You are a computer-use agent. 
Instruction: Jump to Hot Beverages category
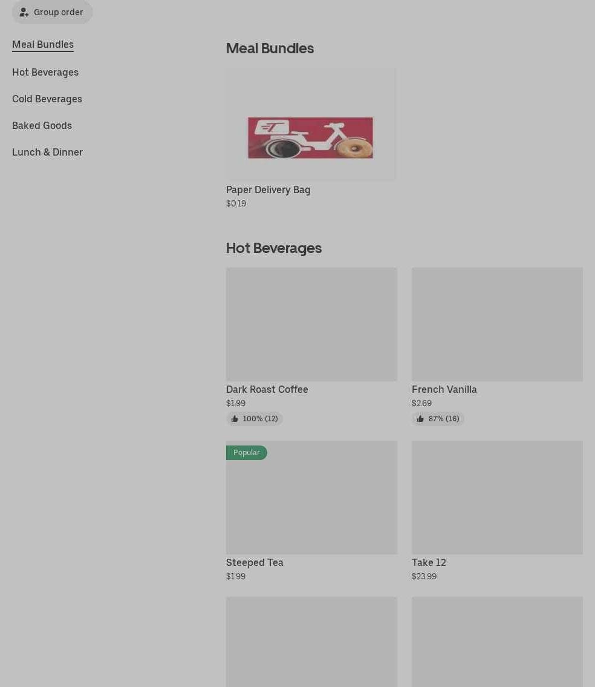pos(45,72)
